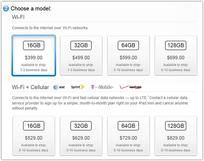The width and height of the screenshot is (204, 161).
Task: Click the "Choose a model:" heading
Action: (31, 8)
